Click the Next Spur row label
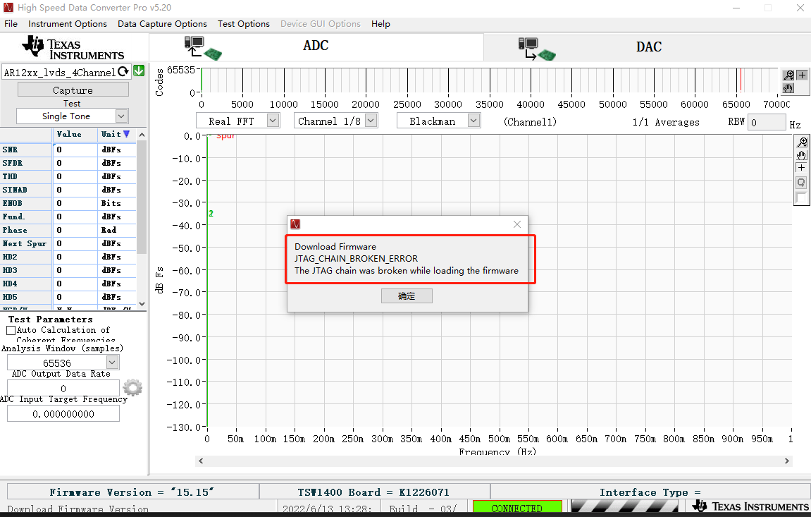Screen dimensions: 811x517 coord(26,243)
